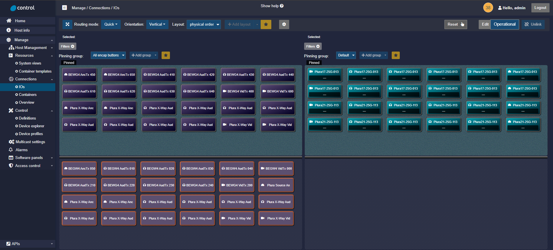This screenshot has height=250, width=553.
Task: Click the star beside right Add group
Action: tap(396, 55)
